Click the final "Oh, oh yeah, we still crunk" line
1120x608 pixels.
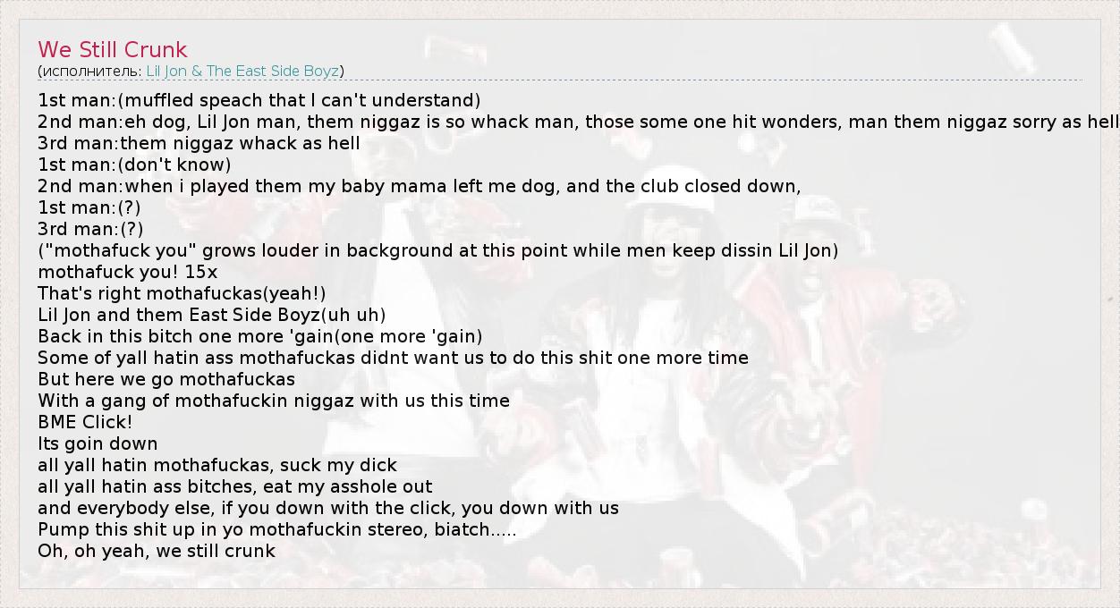157,551
